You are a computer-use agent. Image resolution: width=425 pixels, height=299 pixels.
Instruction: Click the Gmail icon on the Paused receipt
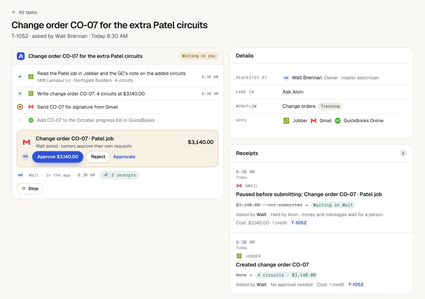(239, 186)
